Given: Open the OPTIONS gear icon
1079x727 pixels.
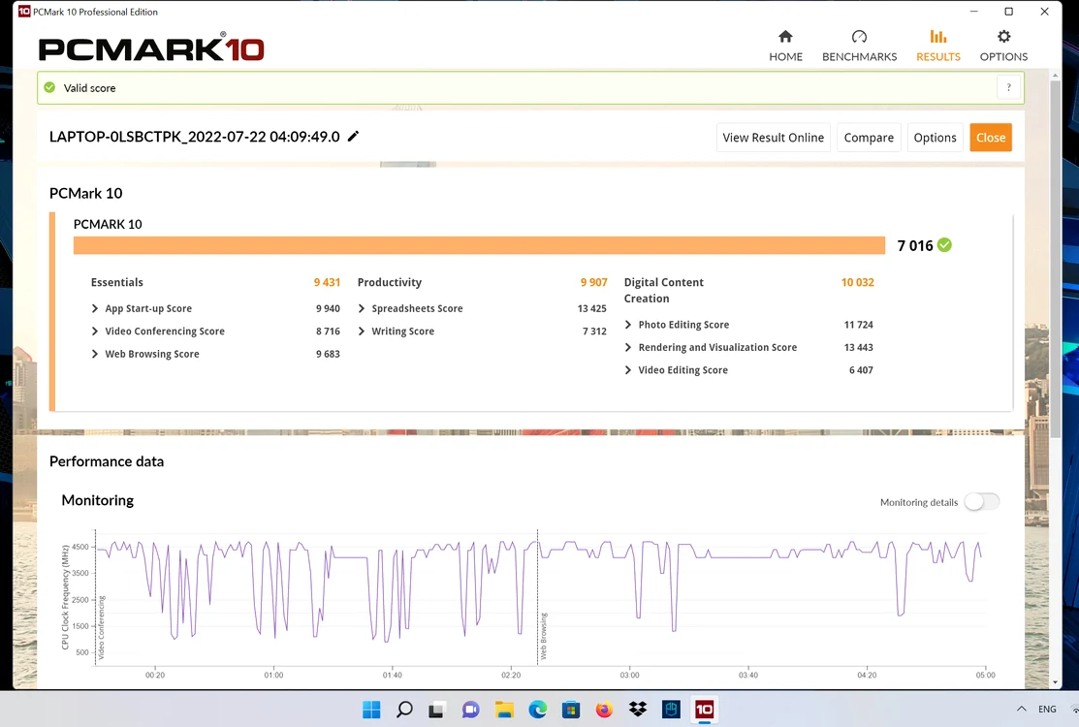Looking at the screenshot, I should (1003, 37).
